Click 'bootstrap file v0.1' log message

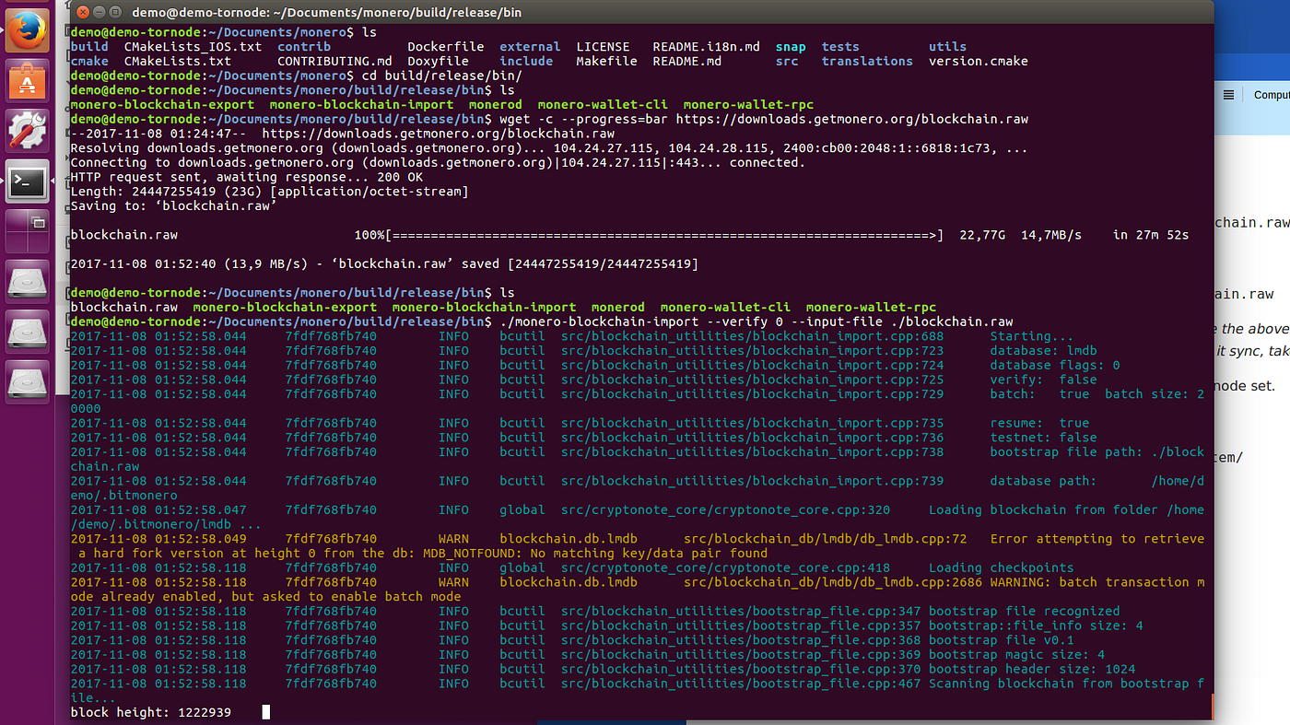pyautogui.click(x=1002, y=640)
